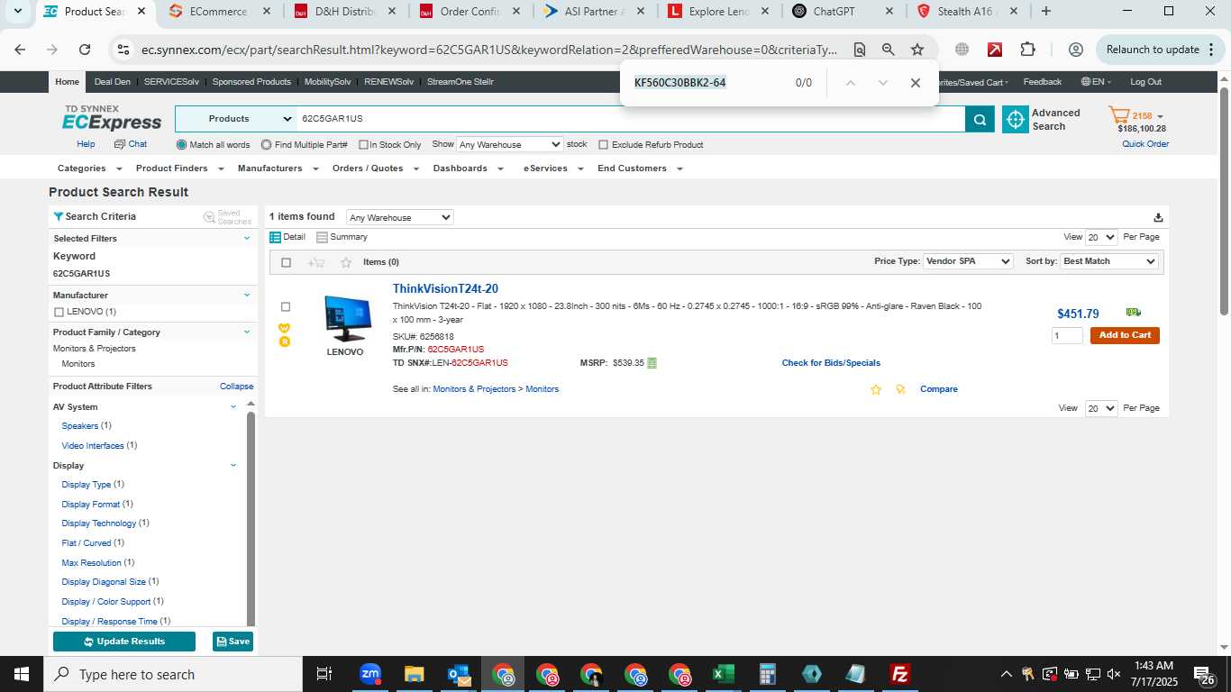
Task: Open the Product Finders menu
Action: [179, 168]
